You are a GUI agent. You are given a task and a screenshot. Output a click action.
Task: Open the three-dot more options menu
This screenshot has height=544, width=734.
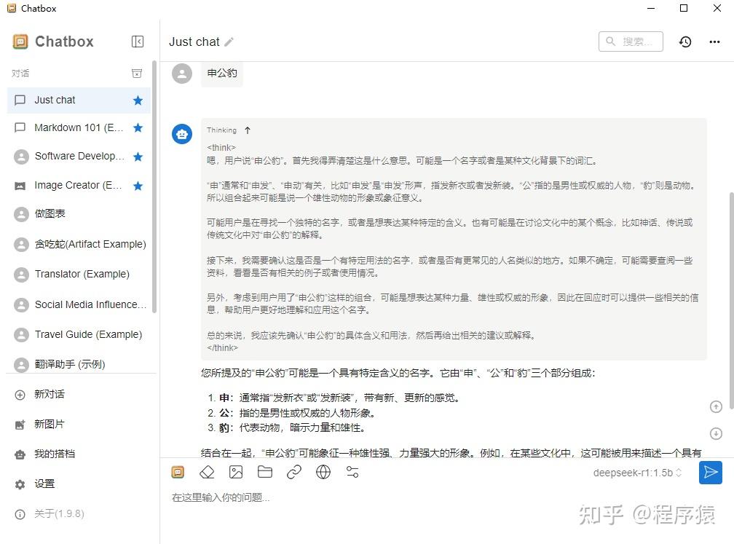pos(714,42)
